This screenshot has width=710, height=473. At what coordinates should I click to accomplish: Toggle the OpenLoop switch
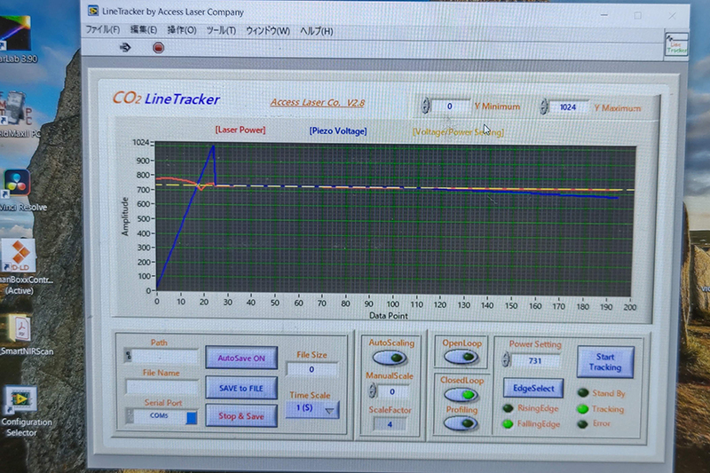pos(461,357)
